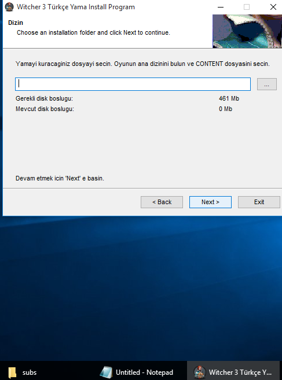This screenshot has width=282, height=380.
Task: Switch to Untitled - Notepad on the taskbar
Action: click(x=137, y=372)
